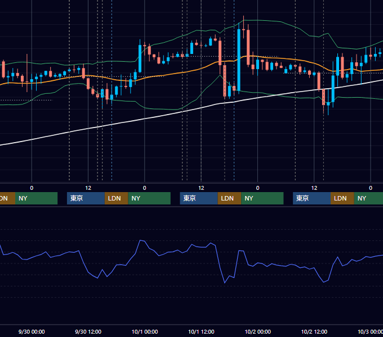Viewport: 383px width, 337px height.
Task: Click the LDN session block on 9/30
Action: coord(116,198)
